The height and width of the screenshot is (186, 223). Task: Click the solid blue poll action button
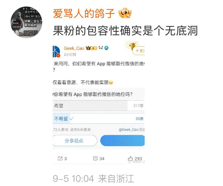click(x=123, y=141)
